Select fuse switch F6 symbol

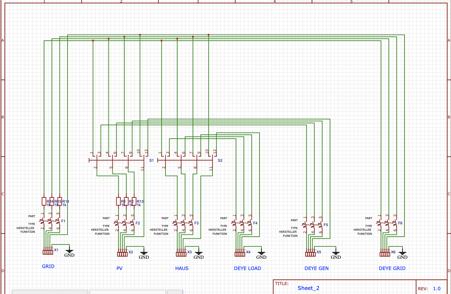pos(387,223)
